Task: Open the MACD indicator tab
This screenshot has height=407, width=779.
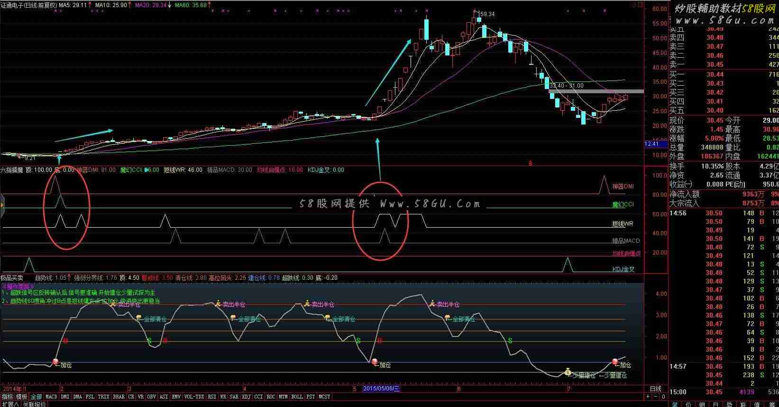Action: coord(51,397)
